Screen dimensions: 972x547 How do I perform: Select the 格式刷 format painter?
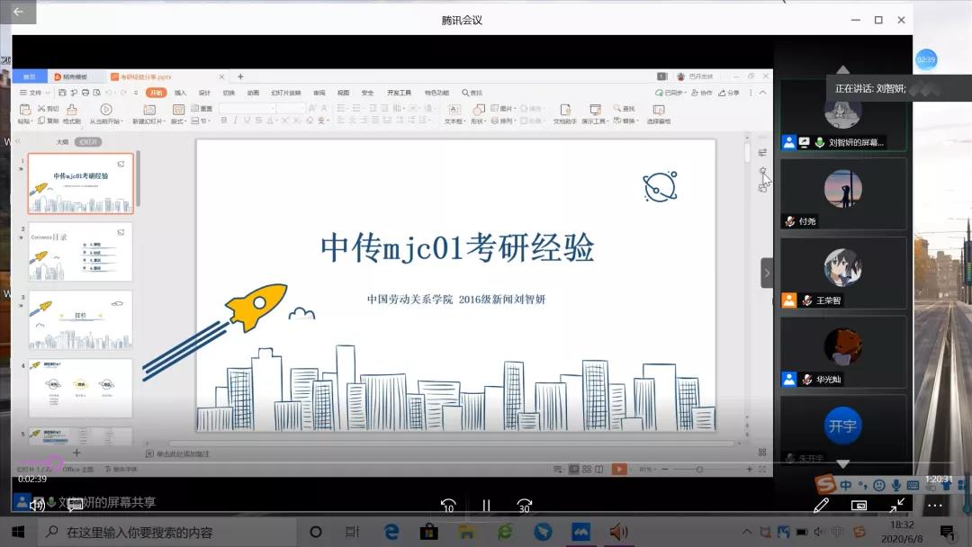[x=72, y=114]
